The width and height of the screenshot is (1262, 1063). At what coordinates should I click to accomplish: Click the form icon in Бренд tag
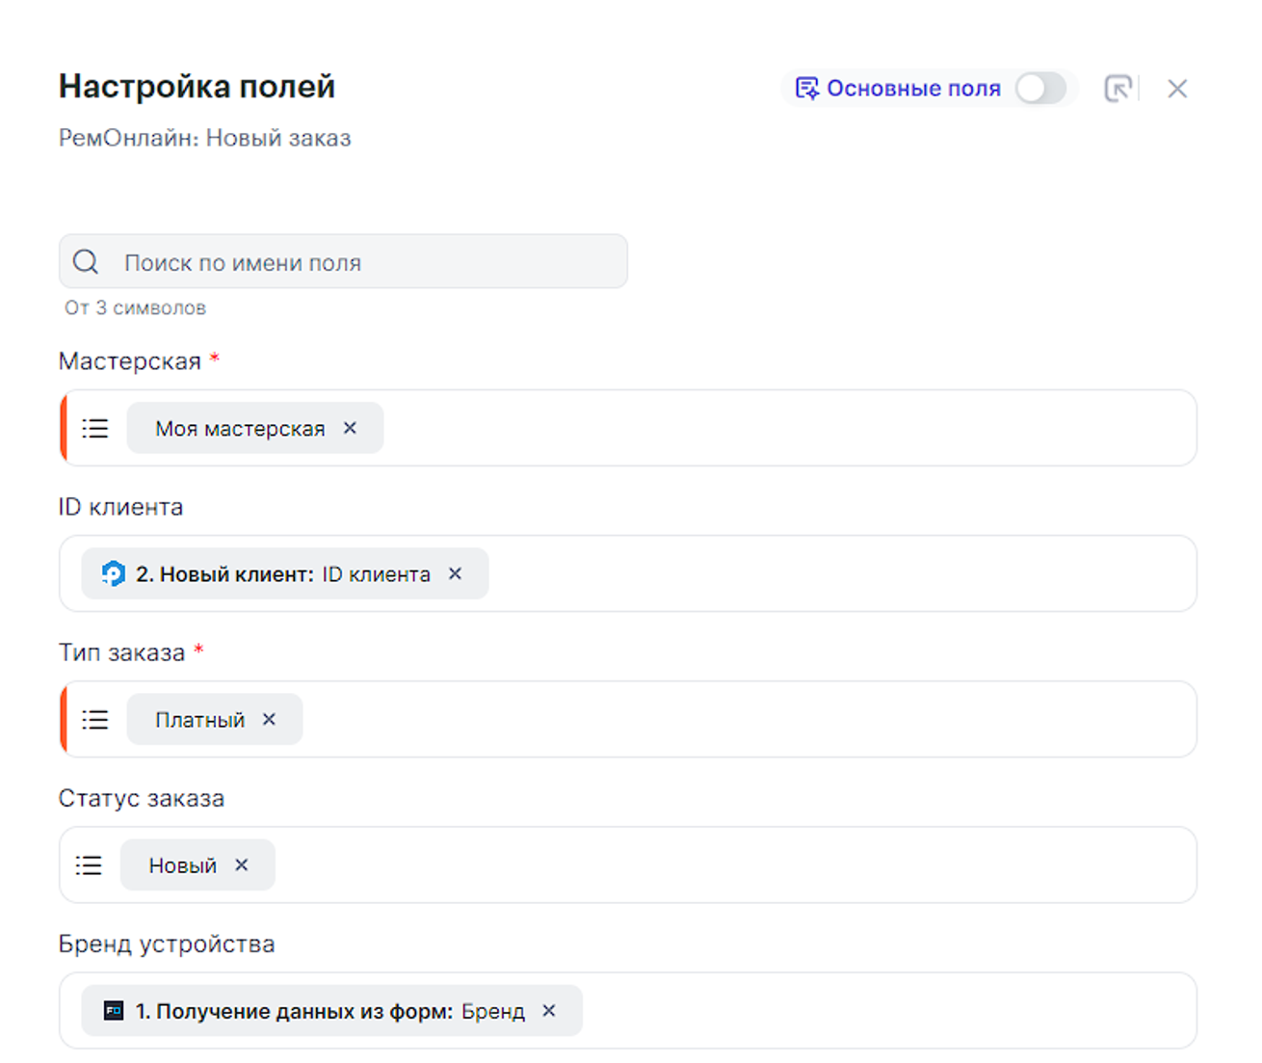114,1011
